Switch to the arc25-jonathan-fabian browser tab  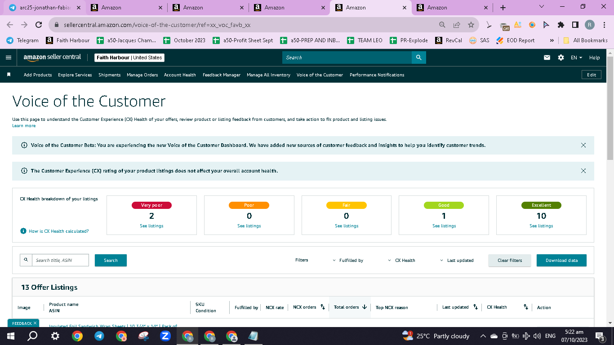45,8
